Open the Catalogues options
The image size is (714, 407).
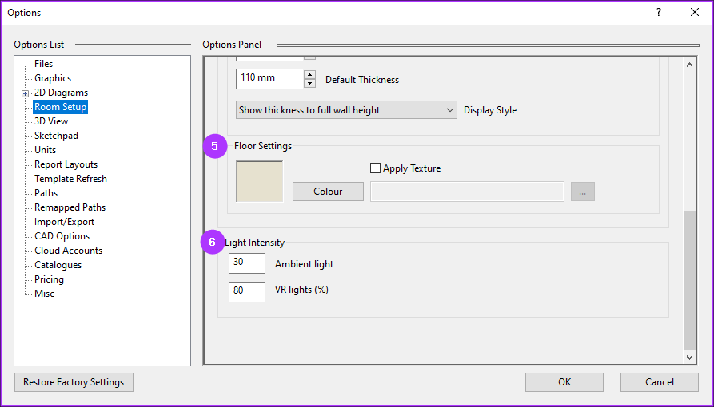coord(58,265)
